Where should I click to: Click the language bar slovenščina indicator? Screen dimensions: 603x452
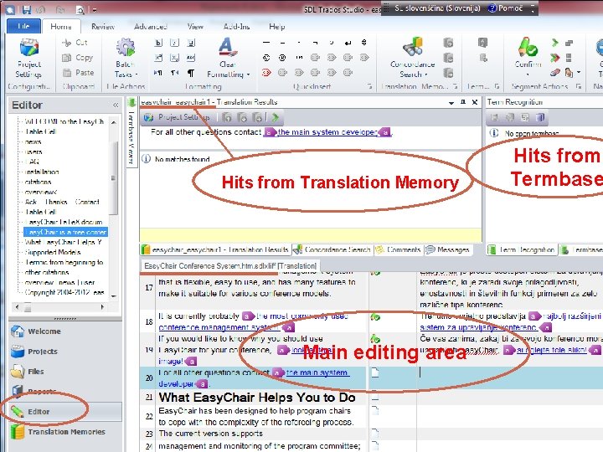pos(437,8)
